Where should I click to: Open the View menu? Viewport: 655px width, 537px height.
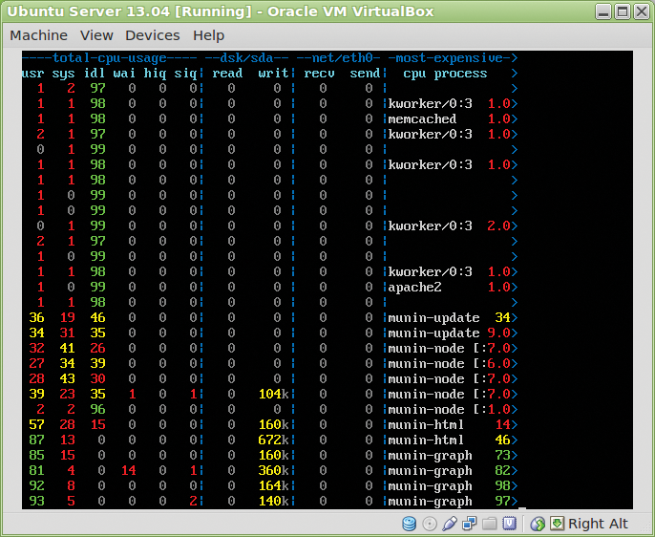(96, 35)
